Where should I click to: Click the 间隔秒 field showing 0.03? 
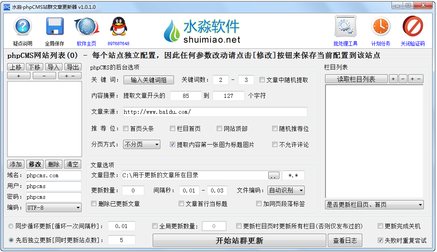pyautogui.click(x=217, y=190)
